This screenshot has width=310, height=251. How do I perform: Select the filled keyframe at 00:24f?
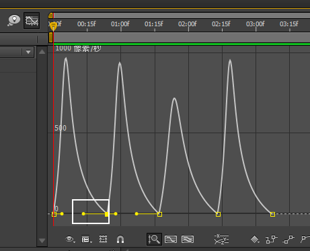[x=107, y=214]
